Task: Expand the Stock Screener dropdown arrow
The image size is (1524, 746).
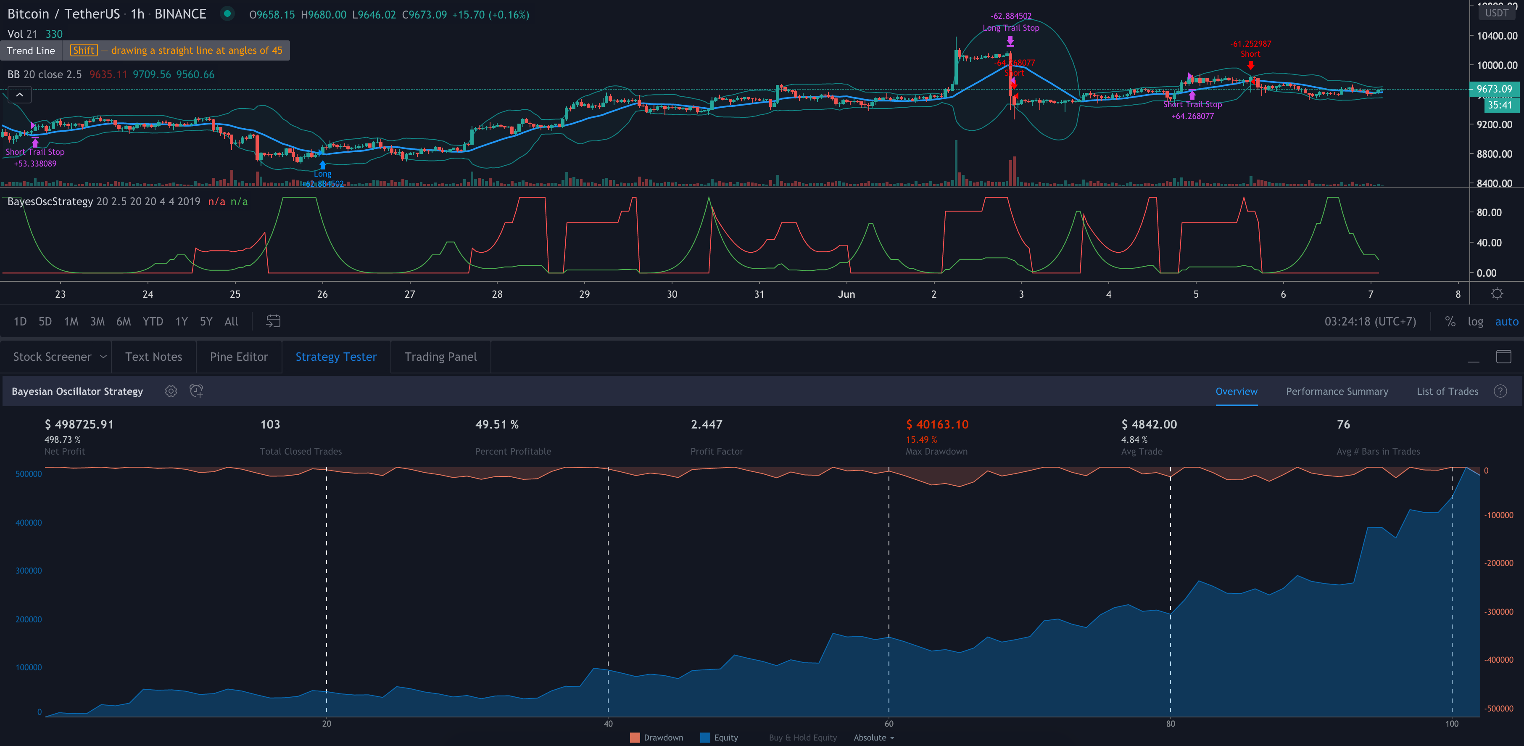Action: point(103,357)
